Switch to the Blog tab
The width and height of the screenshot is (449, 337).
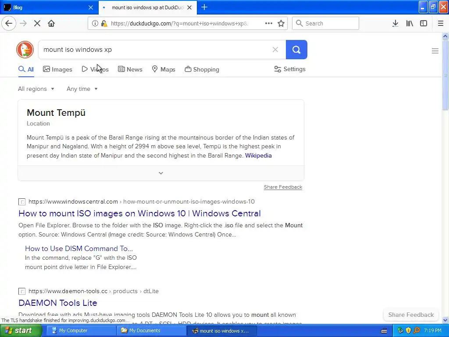[49, 7]
